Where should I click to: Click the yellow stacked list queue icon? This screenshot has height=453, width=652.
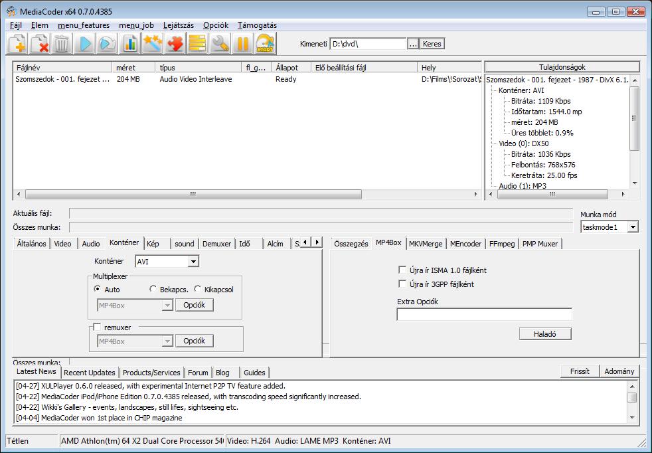(x=197, y=44)
